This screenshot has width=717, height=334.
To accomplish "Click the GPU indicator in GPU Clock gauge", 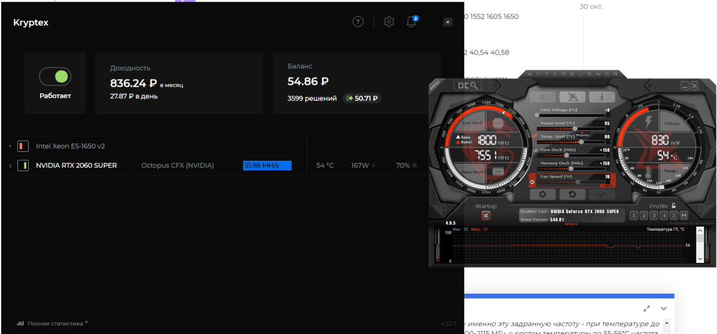I will pyautogui.click(x=498, y=123).
